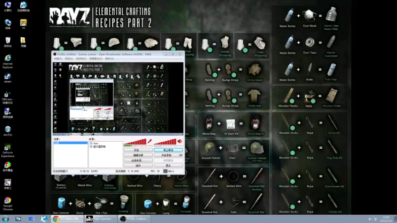
Task: Select the Google Chrome desktop icon
Action: [7, 204]
